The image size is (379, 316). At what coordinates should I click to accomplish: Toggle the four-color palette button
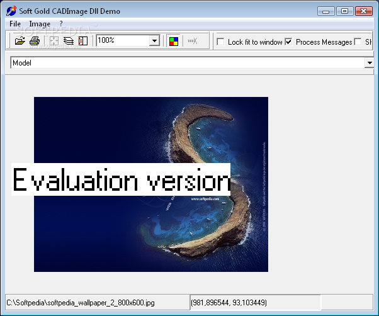(174, 42)
